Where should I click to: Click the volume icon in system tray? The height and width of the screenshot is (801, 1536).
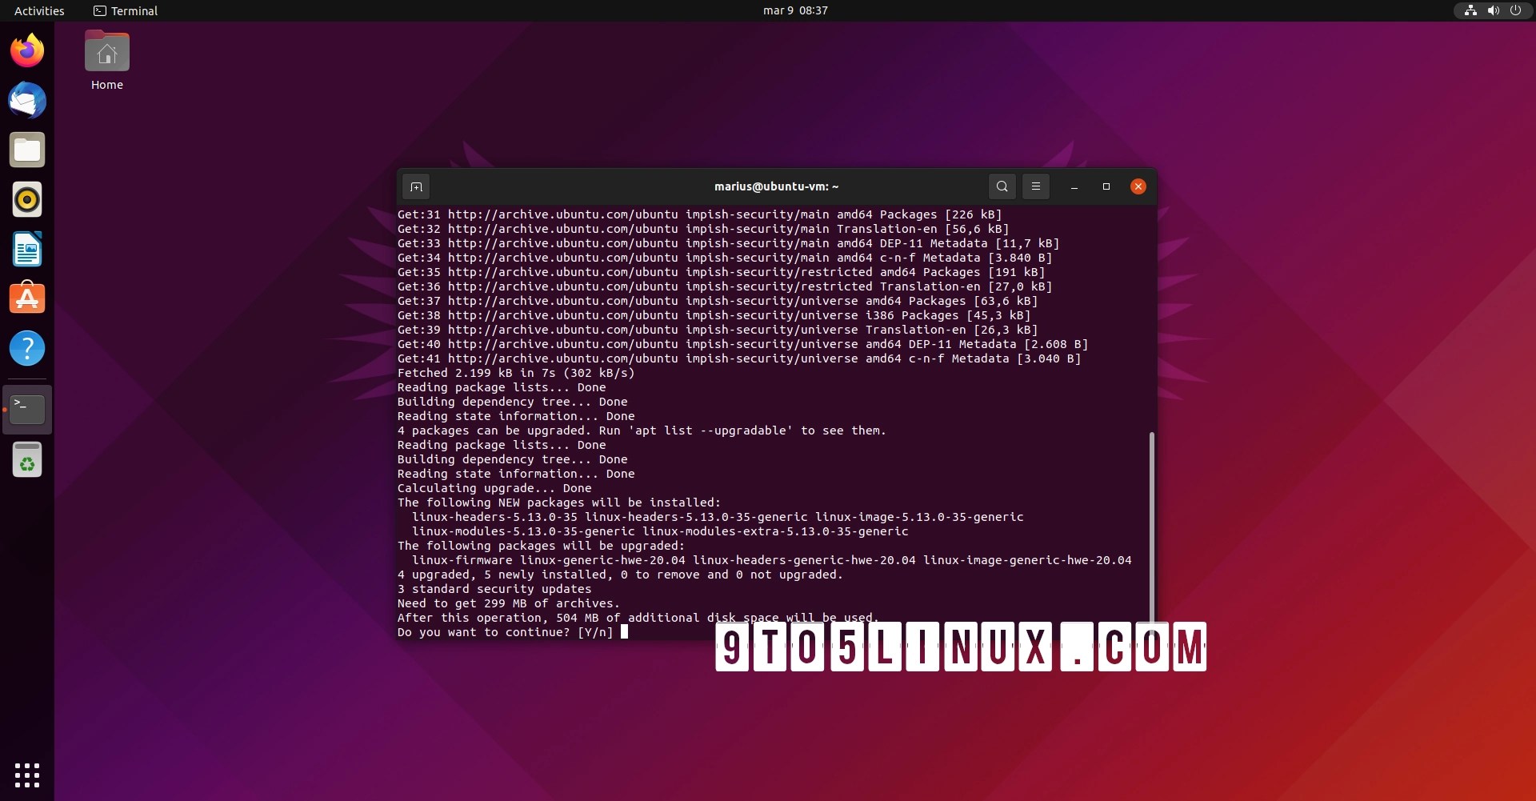1493,10
